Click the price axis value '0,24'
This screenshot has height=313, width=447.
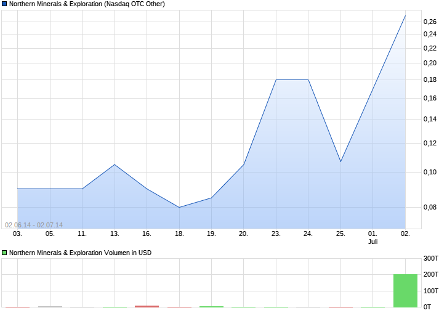(x=430, y=35)
